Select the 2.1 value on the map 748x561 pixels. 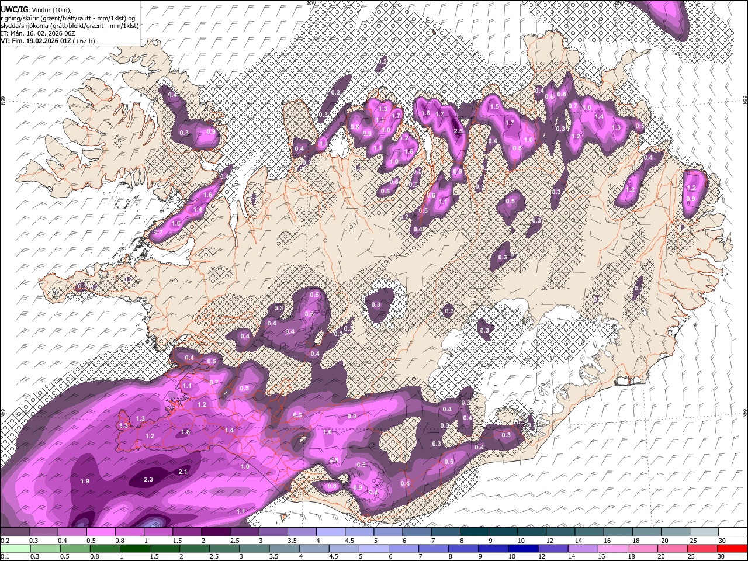183,472
